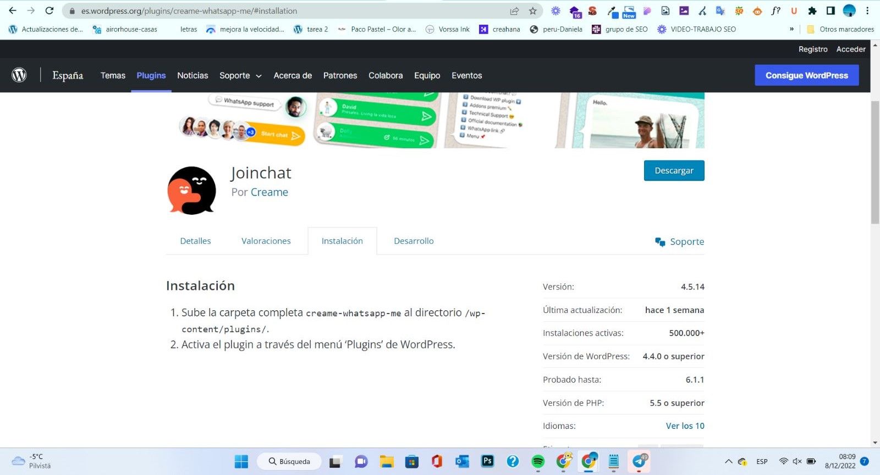Toggle the browser side panel icon

831,10
